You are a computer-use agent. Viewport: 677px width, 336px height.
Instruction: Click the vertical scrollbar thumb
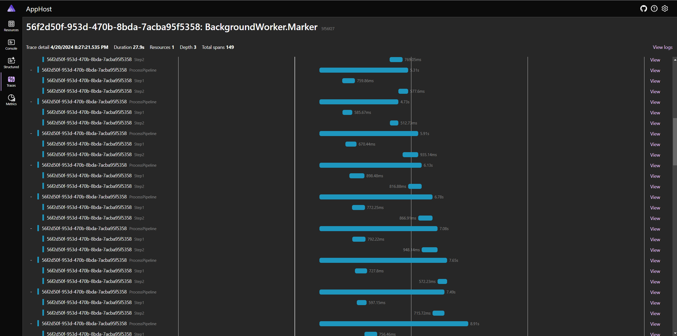tap(675, 142)
